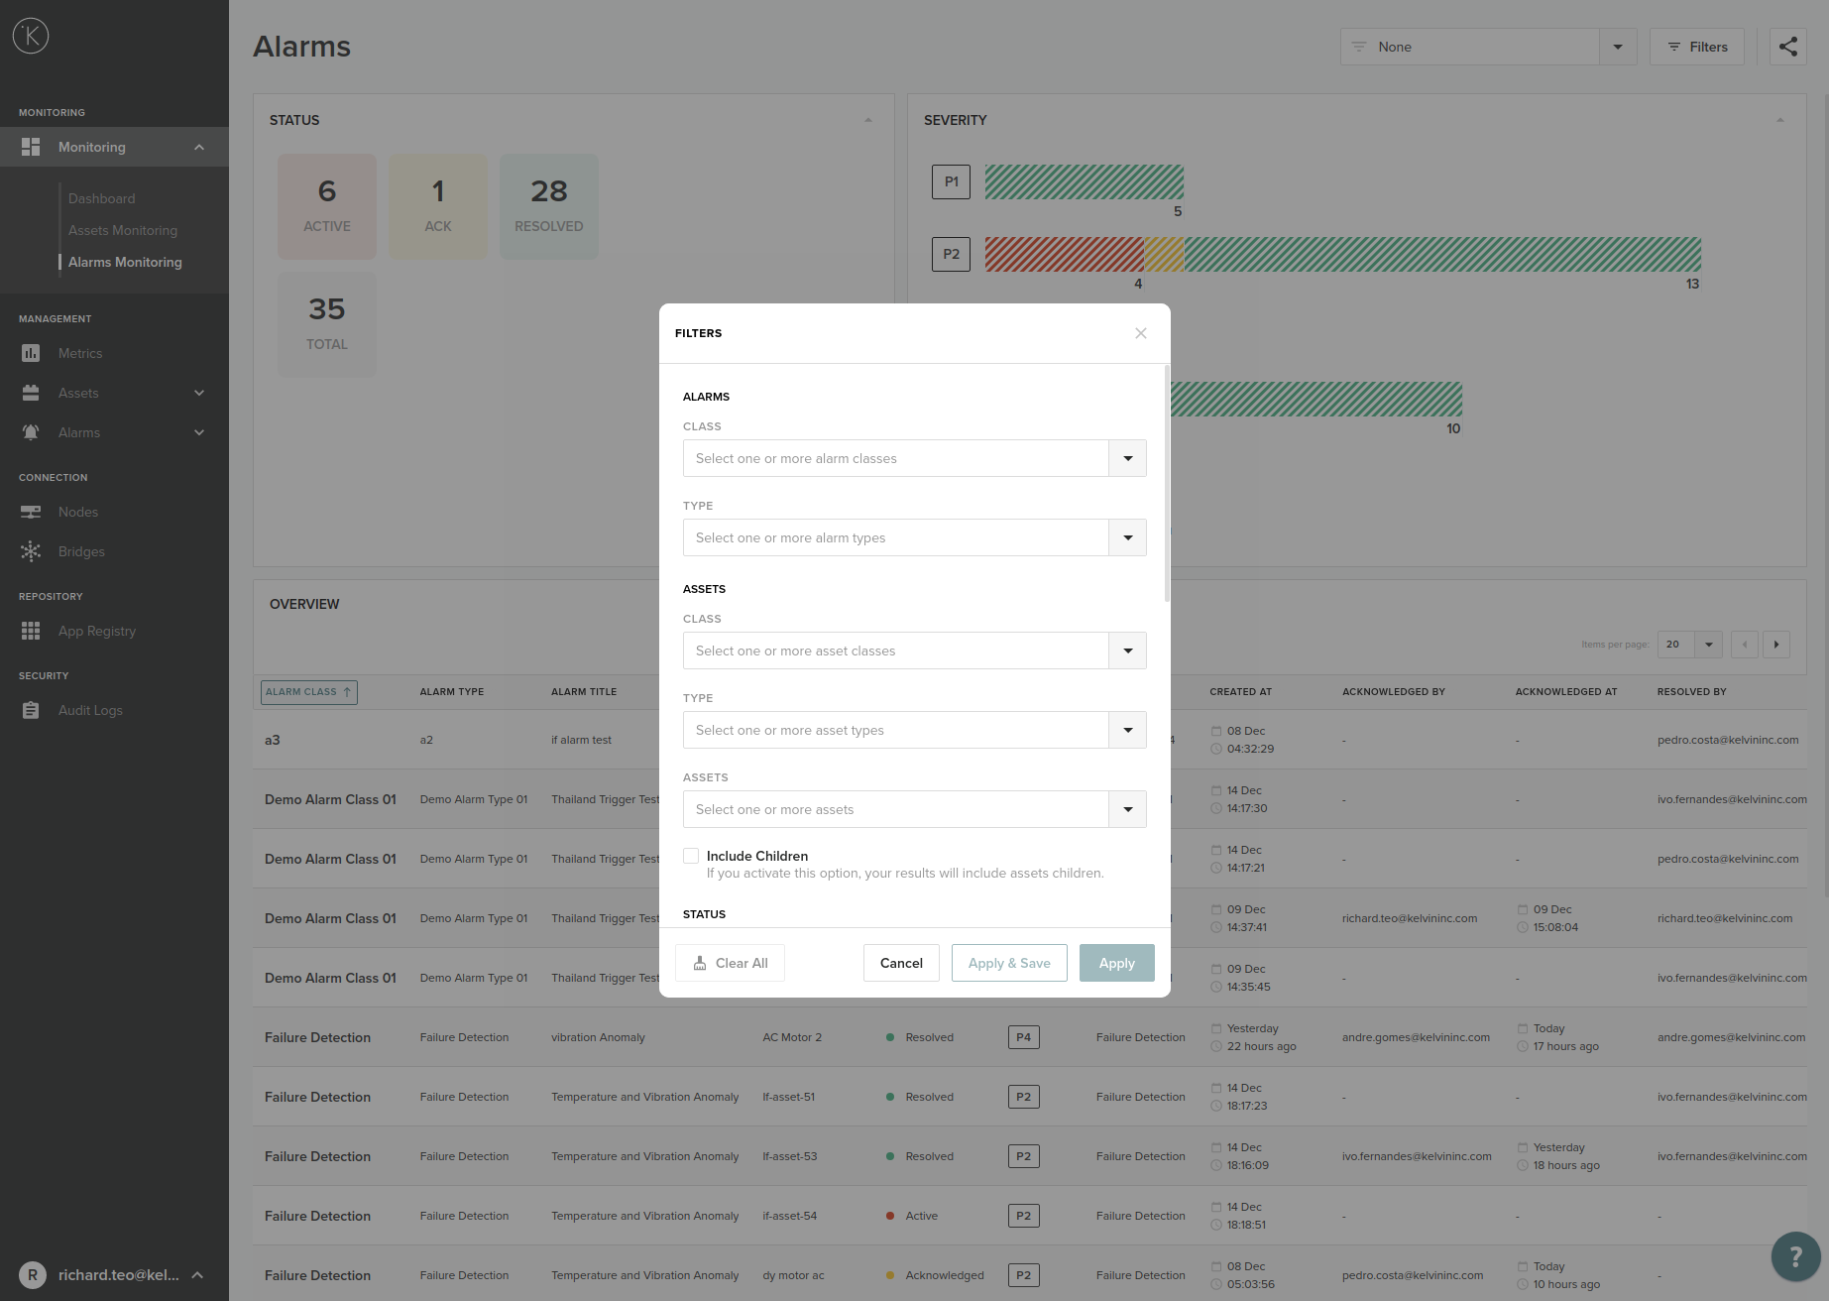Open the asset types dropdown
The width and height of the screenshot is (1829, 1301).
tap(1127, 730)
